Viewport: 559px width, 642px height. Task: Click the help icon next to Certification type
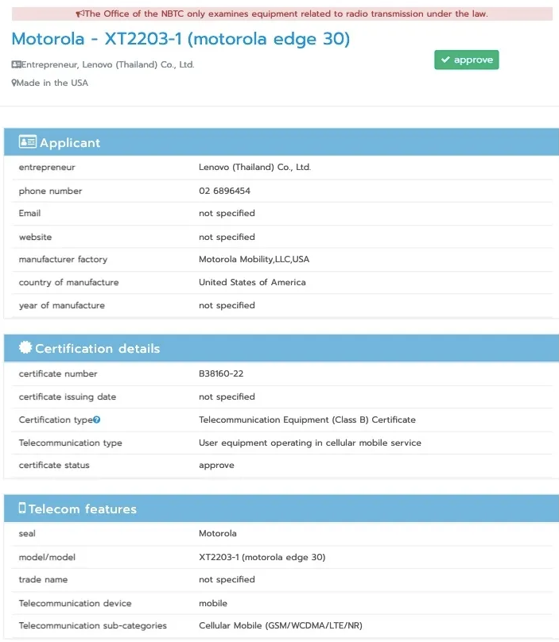pyautogui.click(x=96, y=420)
